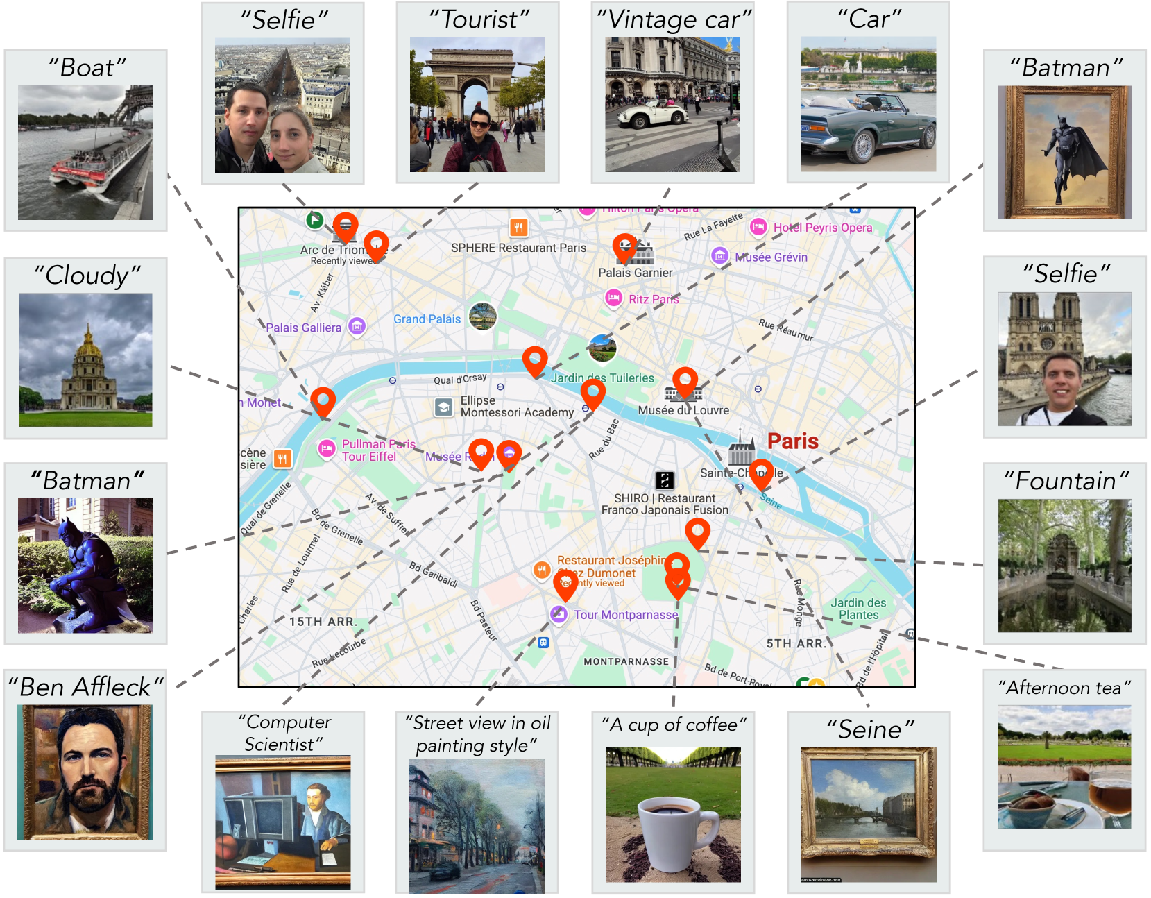Click the red pin beside the Monet label
1151x898 pixels.
tap(323, 403)
